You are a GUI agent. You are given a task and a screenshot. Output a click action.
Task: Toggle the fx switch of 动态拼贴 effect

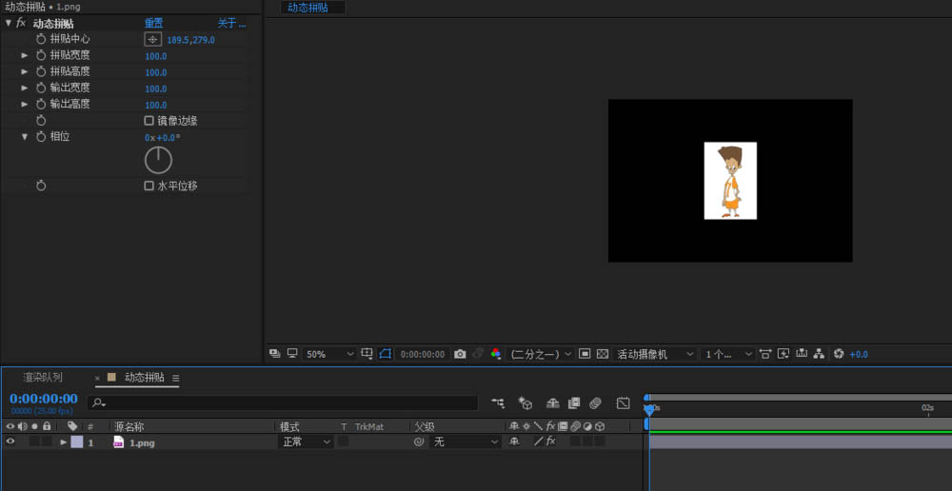[21, 23]
